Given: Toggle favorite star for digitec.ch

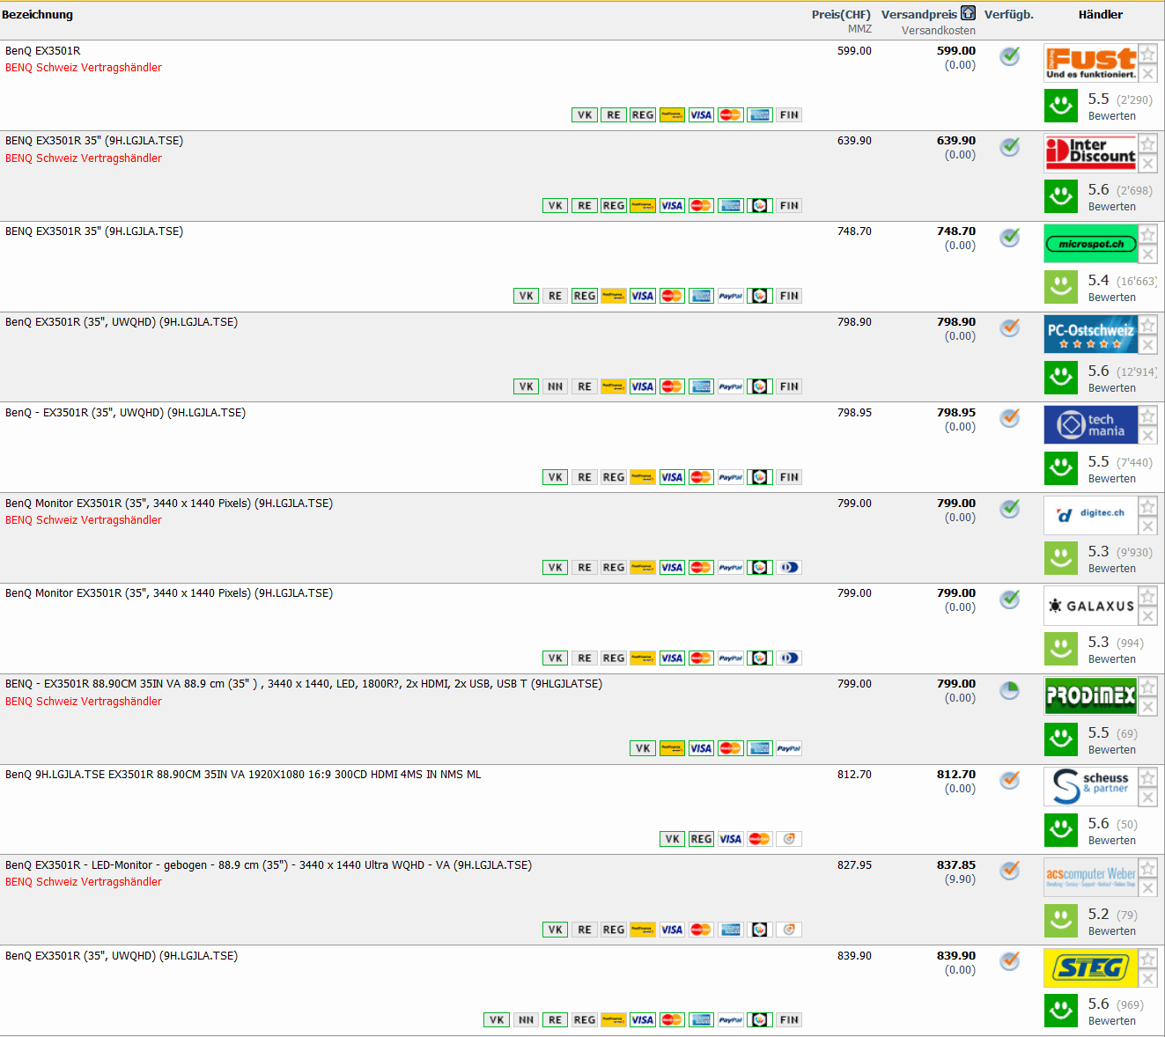Looking at the screenshot, I should 1148,506.
